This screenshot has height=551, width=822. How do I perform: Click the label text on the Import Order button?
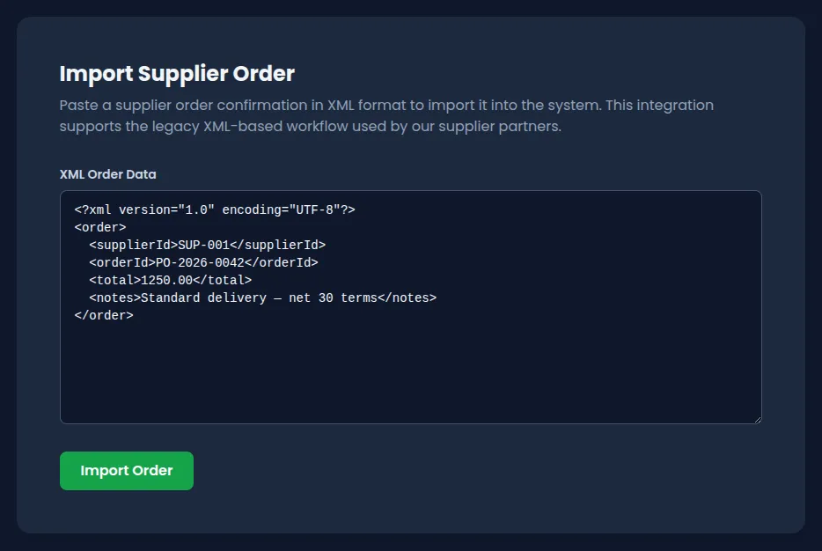pos(126,471)
